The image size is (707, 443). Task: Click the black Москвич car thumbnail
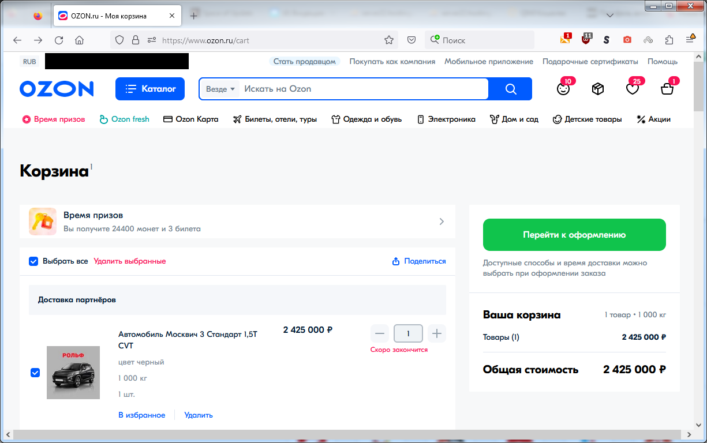[x=73, y=373]
